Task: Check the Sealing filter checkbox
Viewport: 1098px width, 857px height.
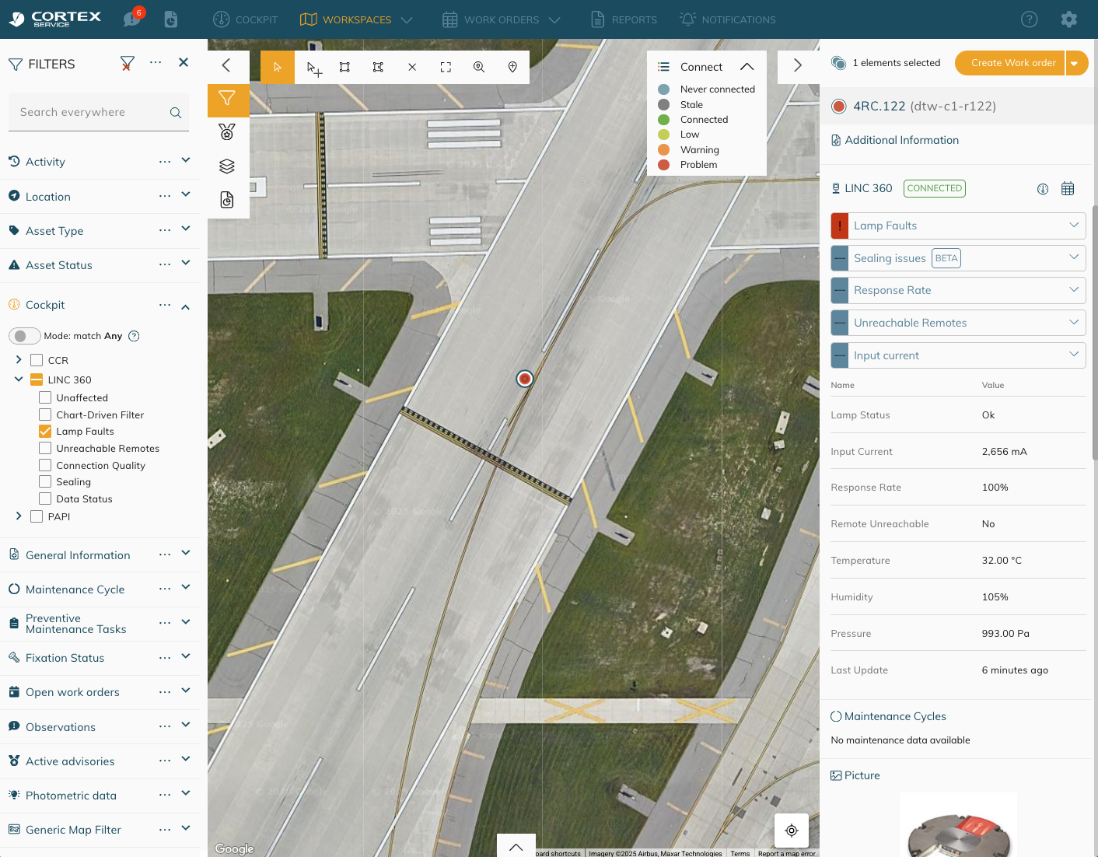Action: pyautogui.click(x=45, y=482)
